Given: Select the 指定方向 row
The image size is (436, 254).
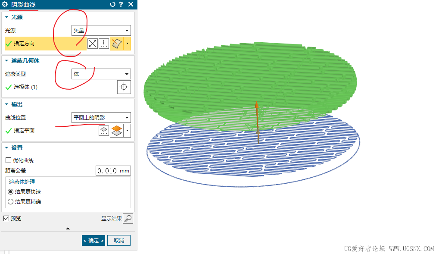Looking at the screenshot, I should [x=46, y=44].
